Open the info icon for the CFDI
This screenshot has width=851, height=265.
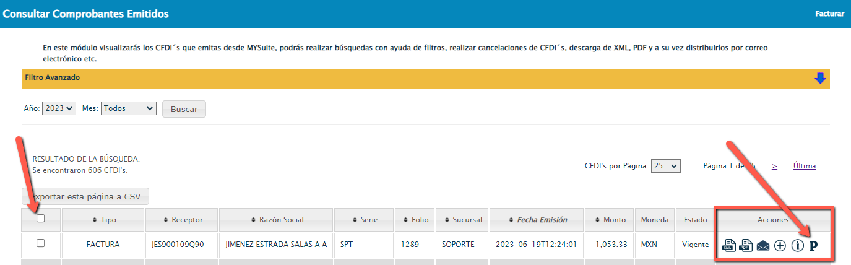click(797, 246)
